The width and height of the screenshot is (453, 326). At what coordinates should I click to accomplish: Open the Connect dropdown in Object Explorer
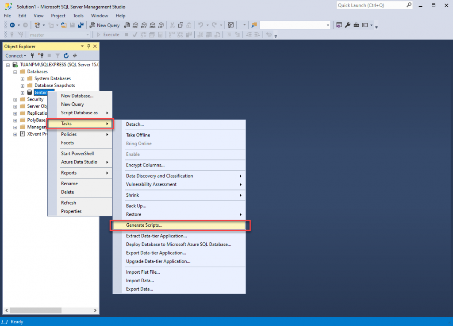coord(15,55)
